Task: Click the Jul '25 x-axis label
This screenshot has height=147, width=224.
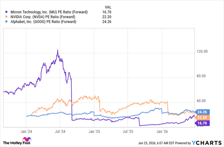Action: (x=128, y=132)
